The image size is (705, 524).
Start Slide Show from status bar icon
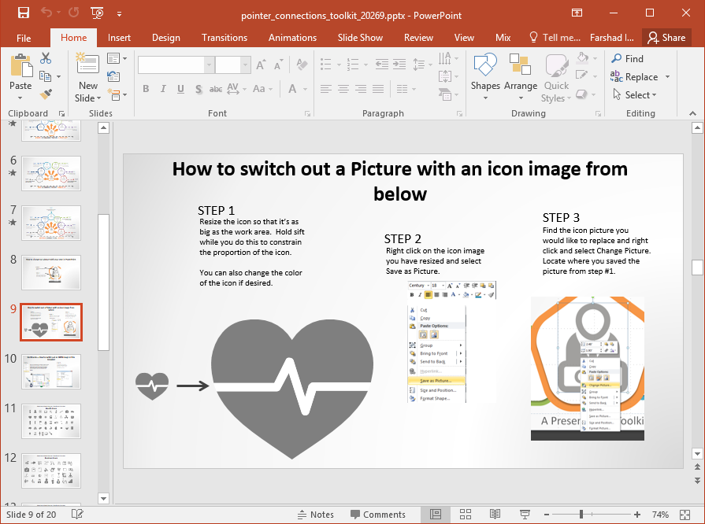coord(525,515)
